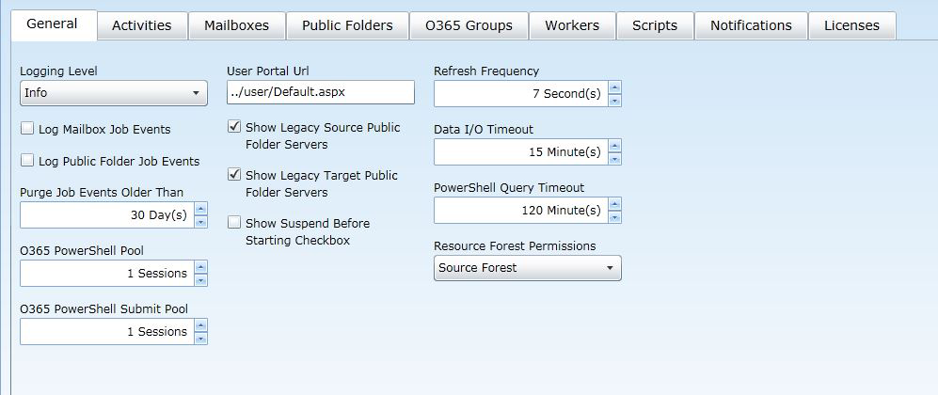Increase Data I/O Timeout value
This screenshot has height=395, width=938.
click(614, 147)
